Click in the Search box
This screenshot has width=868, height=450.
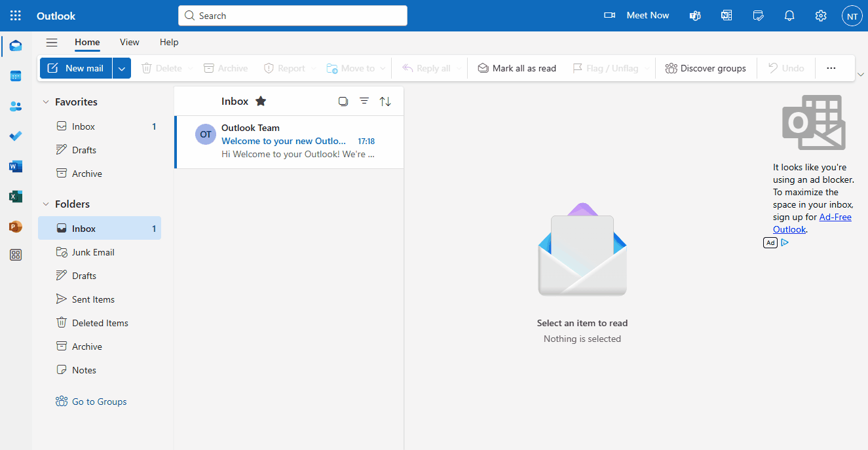tap(293, 16)
